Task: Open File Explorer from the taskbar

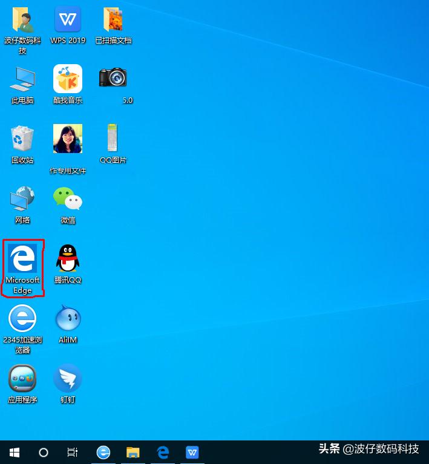Action: [133, 452]
